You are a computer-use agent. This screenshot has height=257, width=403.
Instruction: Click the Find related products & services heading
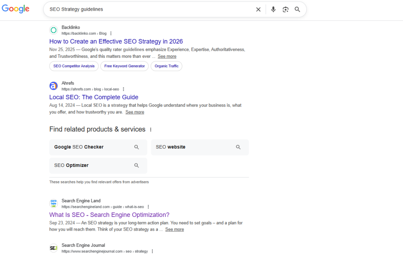[98, 129]
